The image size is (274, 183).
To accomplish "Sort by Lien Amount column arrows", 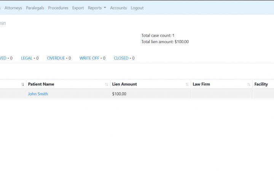I will 187,84.
